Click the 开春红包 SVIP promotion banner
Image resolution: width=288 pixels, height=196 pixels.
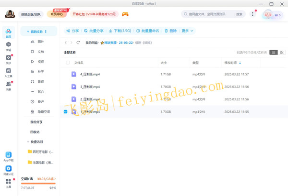coord(94,14)
